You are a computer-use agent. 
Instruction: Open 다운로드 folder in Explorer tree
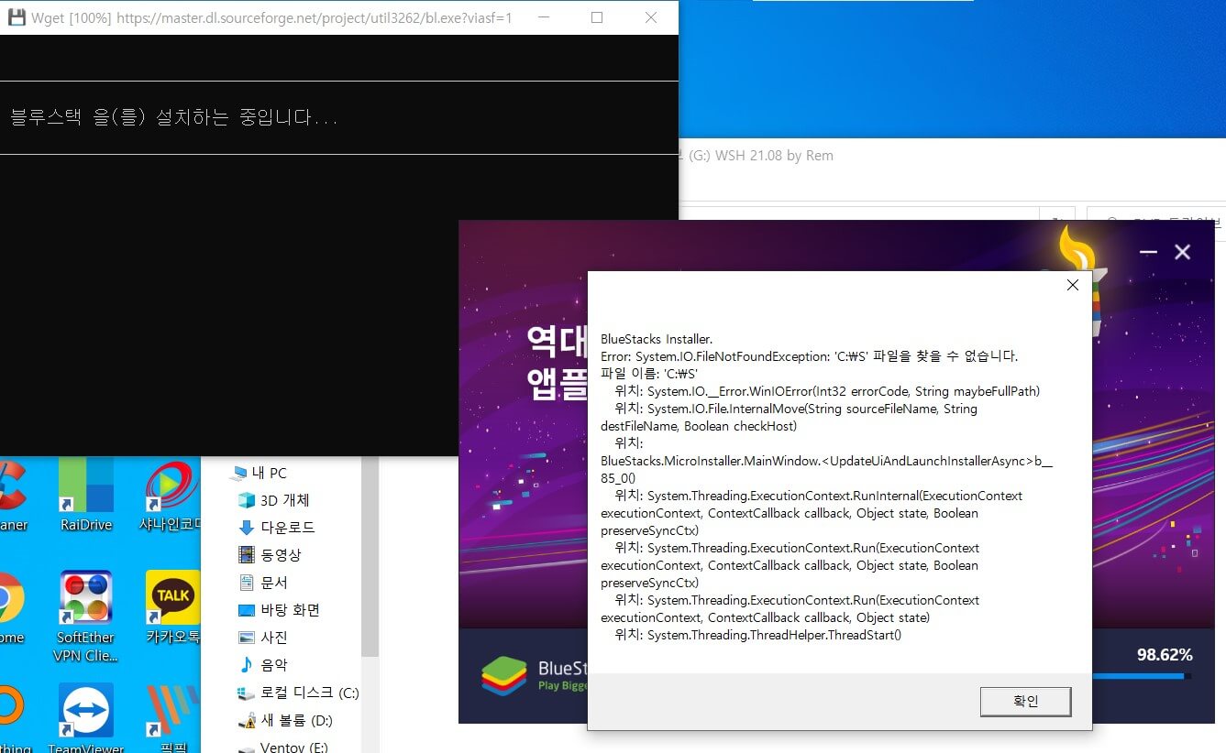coord(276,528)
